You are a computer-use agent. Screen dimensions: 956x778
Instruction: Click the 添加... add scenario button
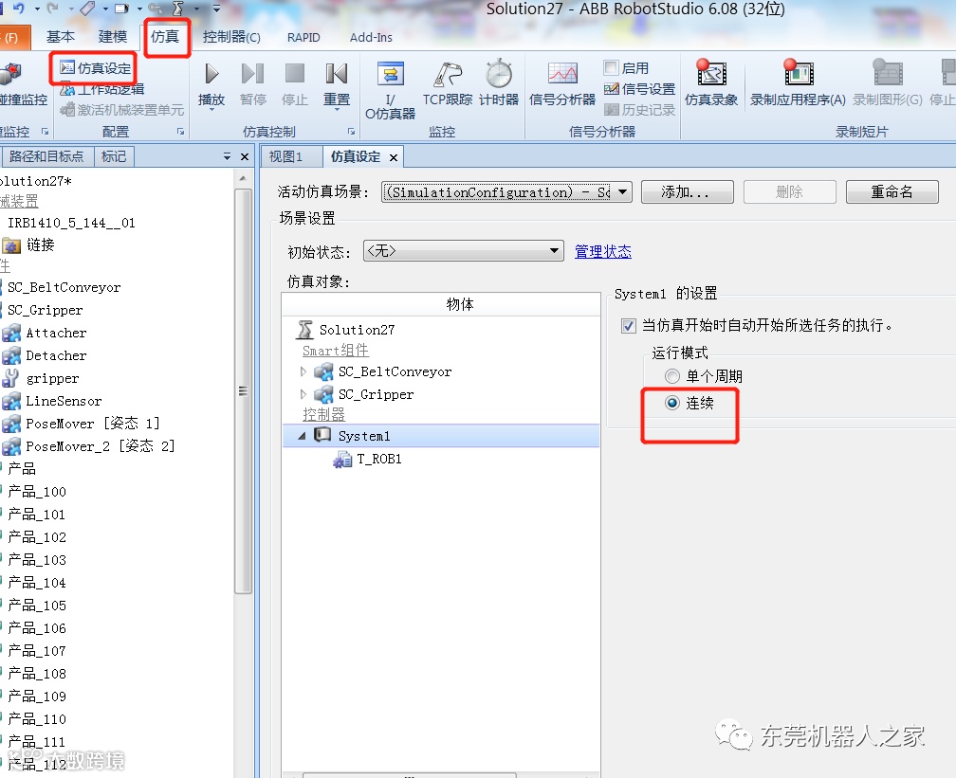click(x=687, y=192)
